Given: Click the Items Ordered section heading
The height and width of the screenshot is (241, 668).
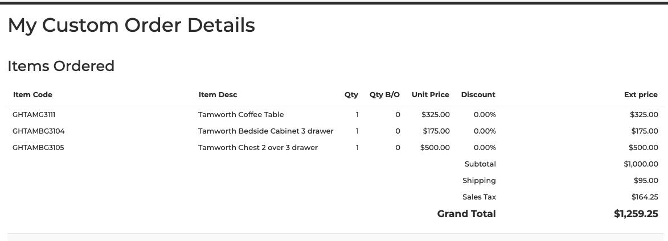Looking at the screenshot, I should pos(61,67).
